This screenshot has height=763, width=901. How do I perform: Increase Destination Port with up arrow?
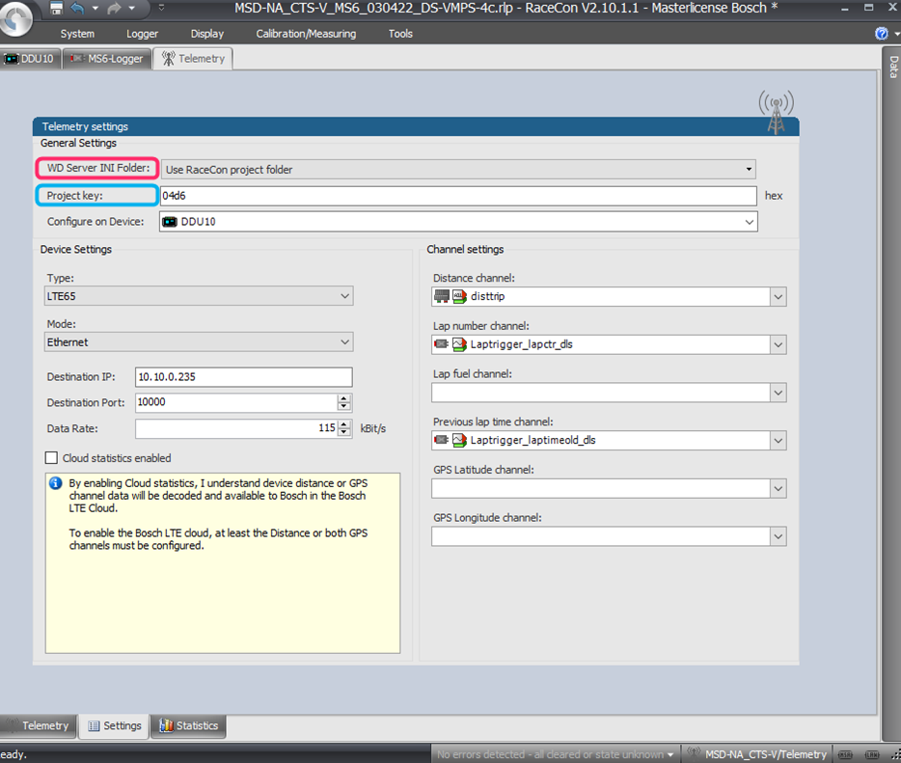pyautogui.click(x=343, y=398)
